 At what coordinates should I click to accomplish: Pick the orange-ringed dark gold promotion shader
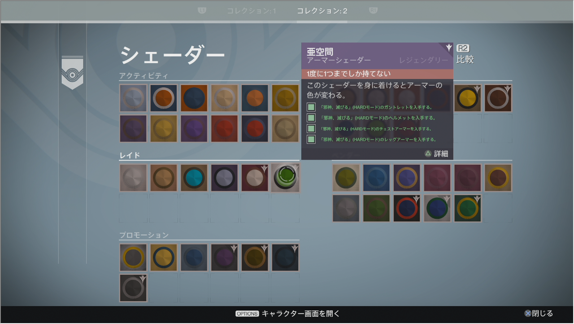point(255,258)
